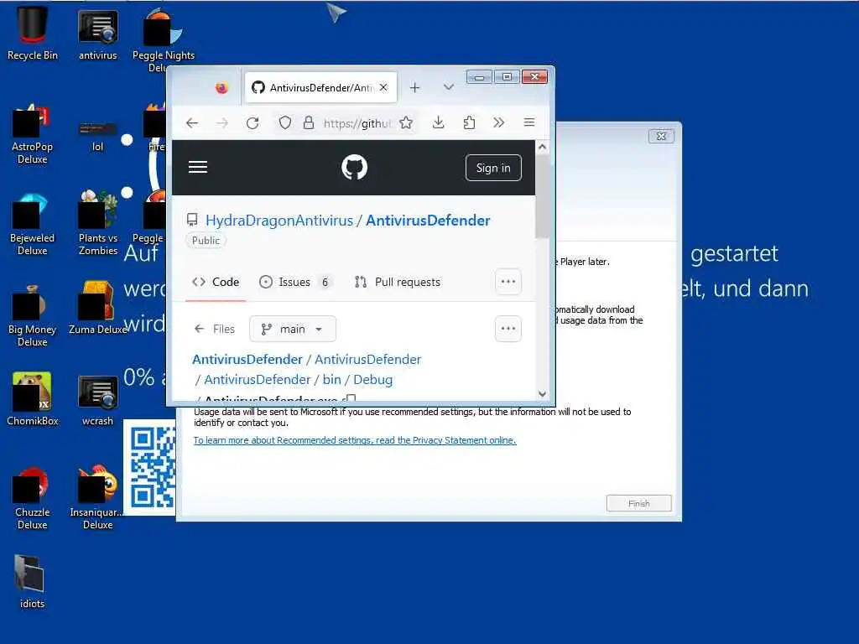Go back to Files list
The width and height of the screenshot is (859, 644).
click(214, 329)
